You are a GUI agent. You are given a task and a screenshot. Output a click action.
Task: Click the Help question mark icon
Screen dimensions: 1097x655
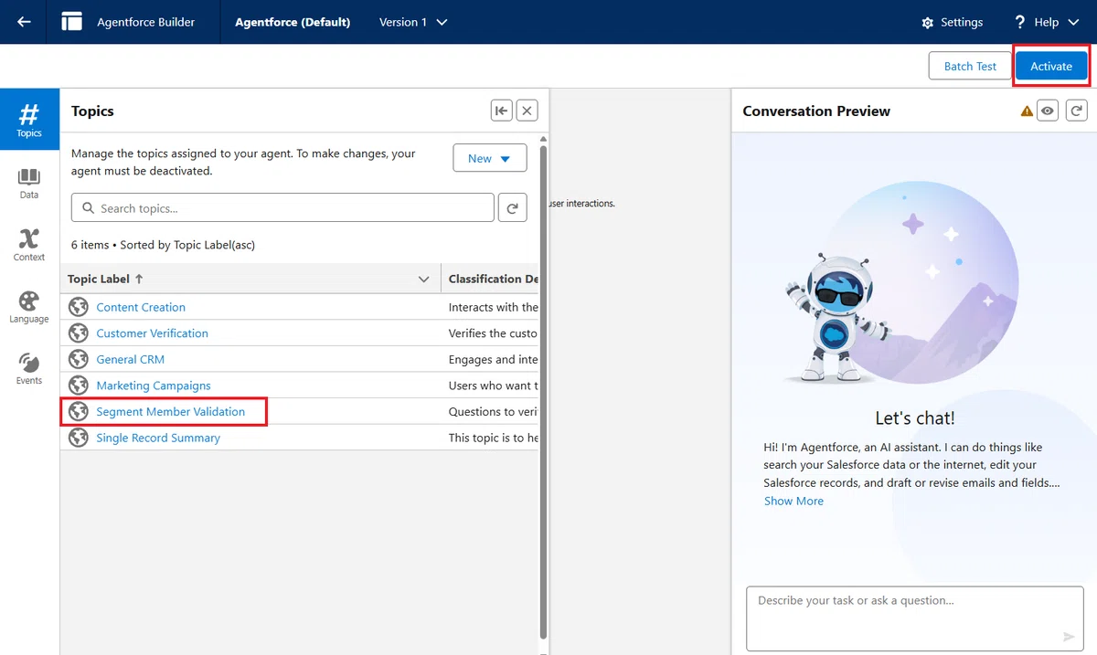tap(1020, 22)
